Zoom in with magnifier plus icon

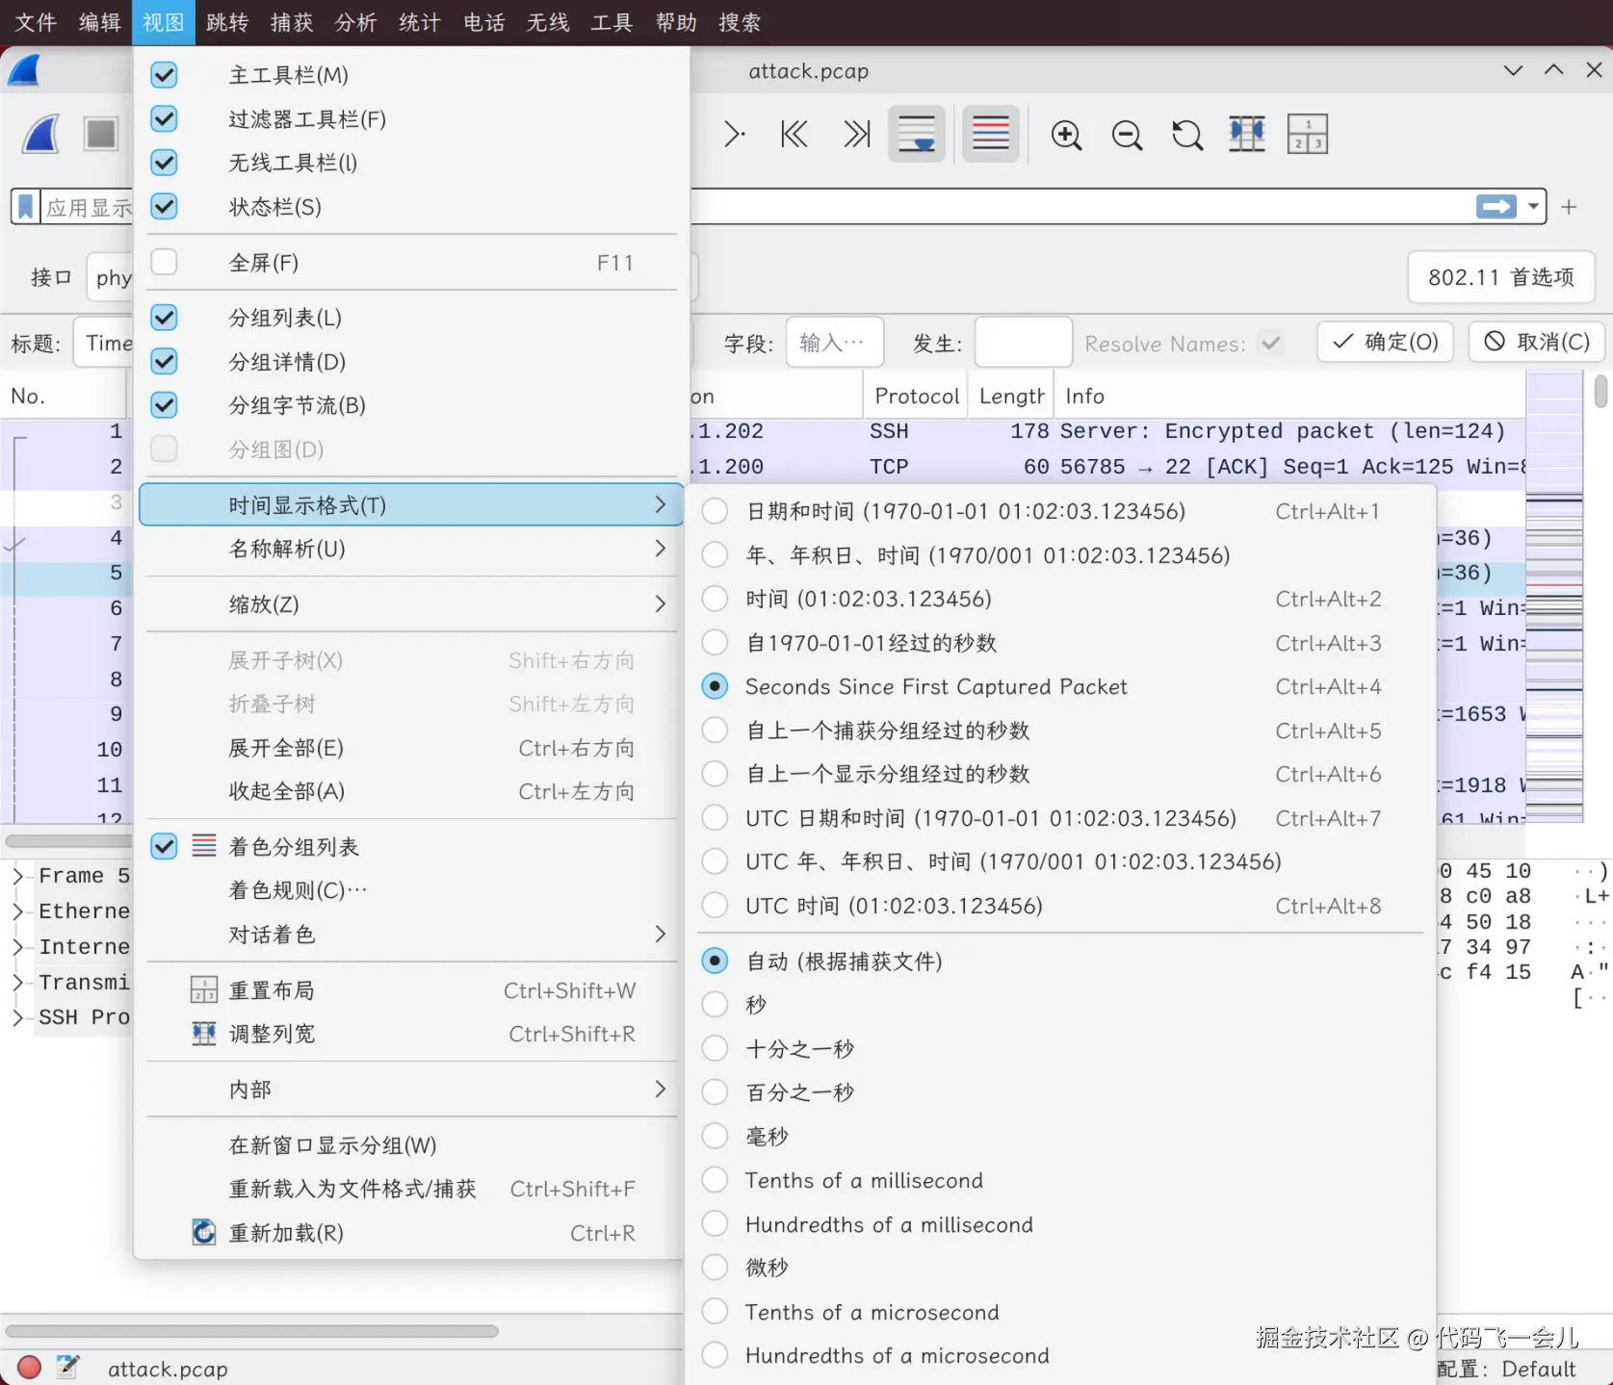coord(1066,135)
